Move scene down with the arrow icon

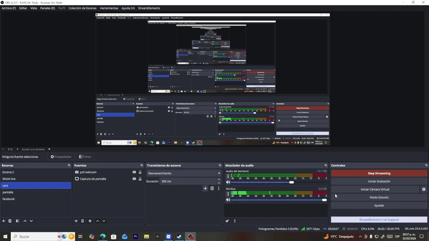click(31, 221)
